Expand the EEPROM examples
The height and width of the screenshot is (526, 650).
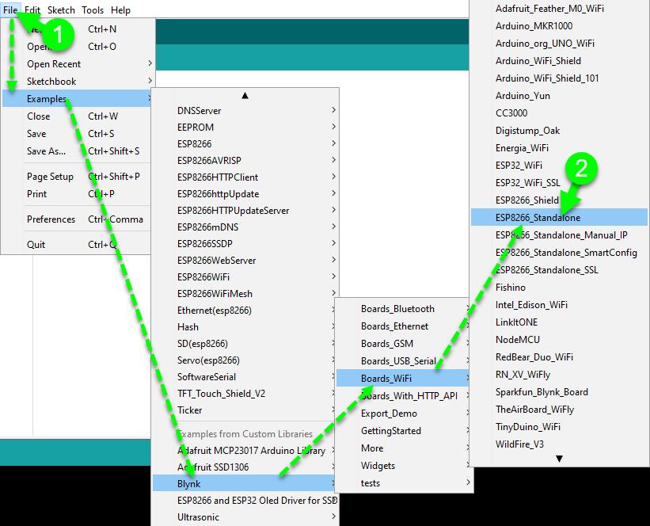click(245, 128)
